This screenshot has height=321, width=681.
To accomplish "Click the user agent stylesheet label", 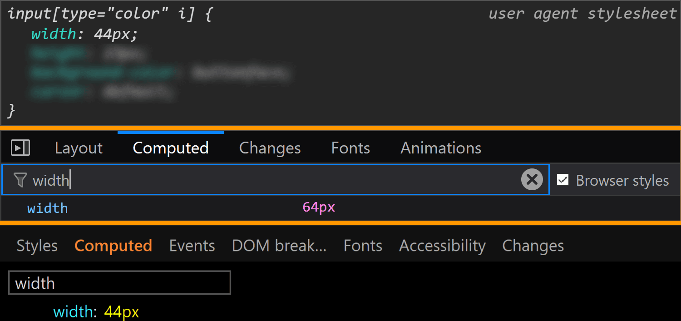I will point(582,14).
